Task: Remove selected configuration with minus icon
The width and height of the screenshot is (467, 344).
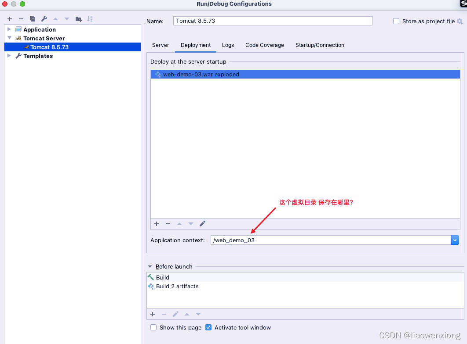Action: pyautogui.click(x=21, y=19)
